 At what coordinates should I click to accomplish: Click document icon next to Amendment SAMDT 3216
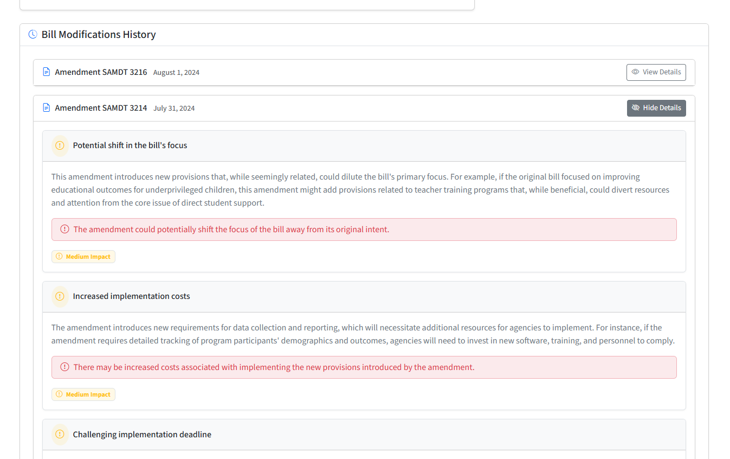[x=47, y=72]
